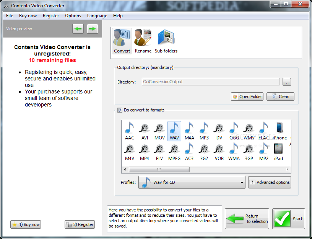Select the Sub folders icon
Image resolution: width=312 pixels, height=239 pixels.
(x=166, y=41)
